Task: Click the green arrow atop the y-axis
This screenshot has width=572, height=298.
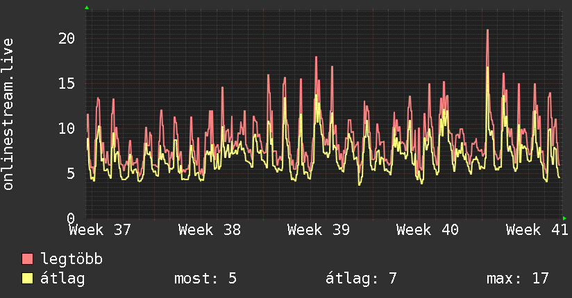Action: pyautogui.click(x=87, y=8)
